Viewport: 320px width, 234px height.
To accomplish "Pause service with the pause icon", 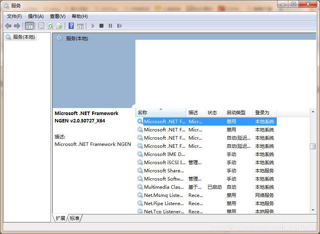I will click(x=110, y=26).
